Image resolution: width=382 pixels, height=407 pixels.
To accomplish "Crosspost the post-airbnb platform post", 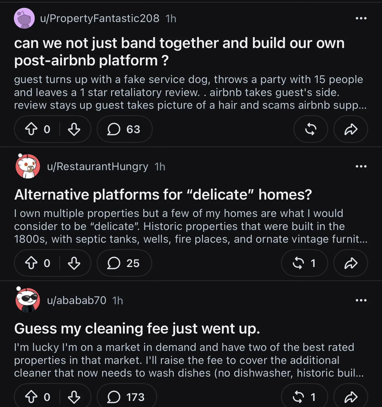I will coord(311,129).
